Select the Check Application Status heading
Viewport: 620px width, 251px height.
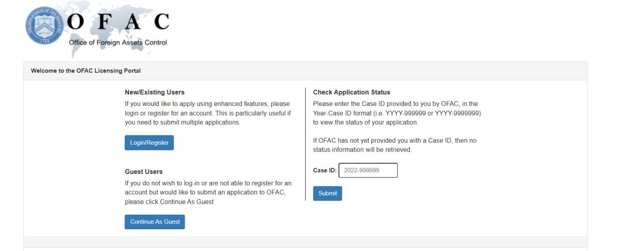click(352, 92)
